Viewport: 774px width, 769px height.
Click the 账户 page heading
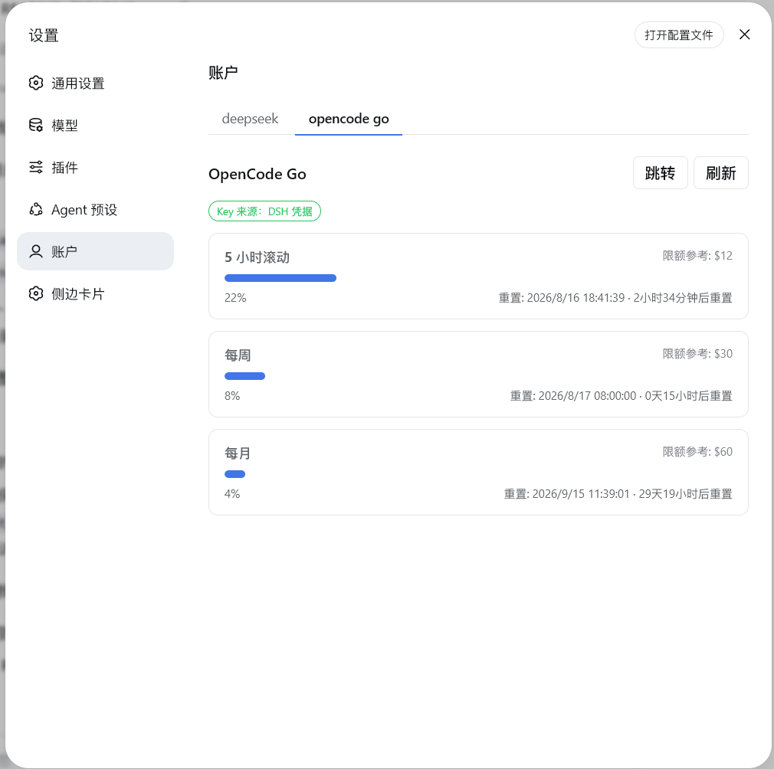coord(223,73)
